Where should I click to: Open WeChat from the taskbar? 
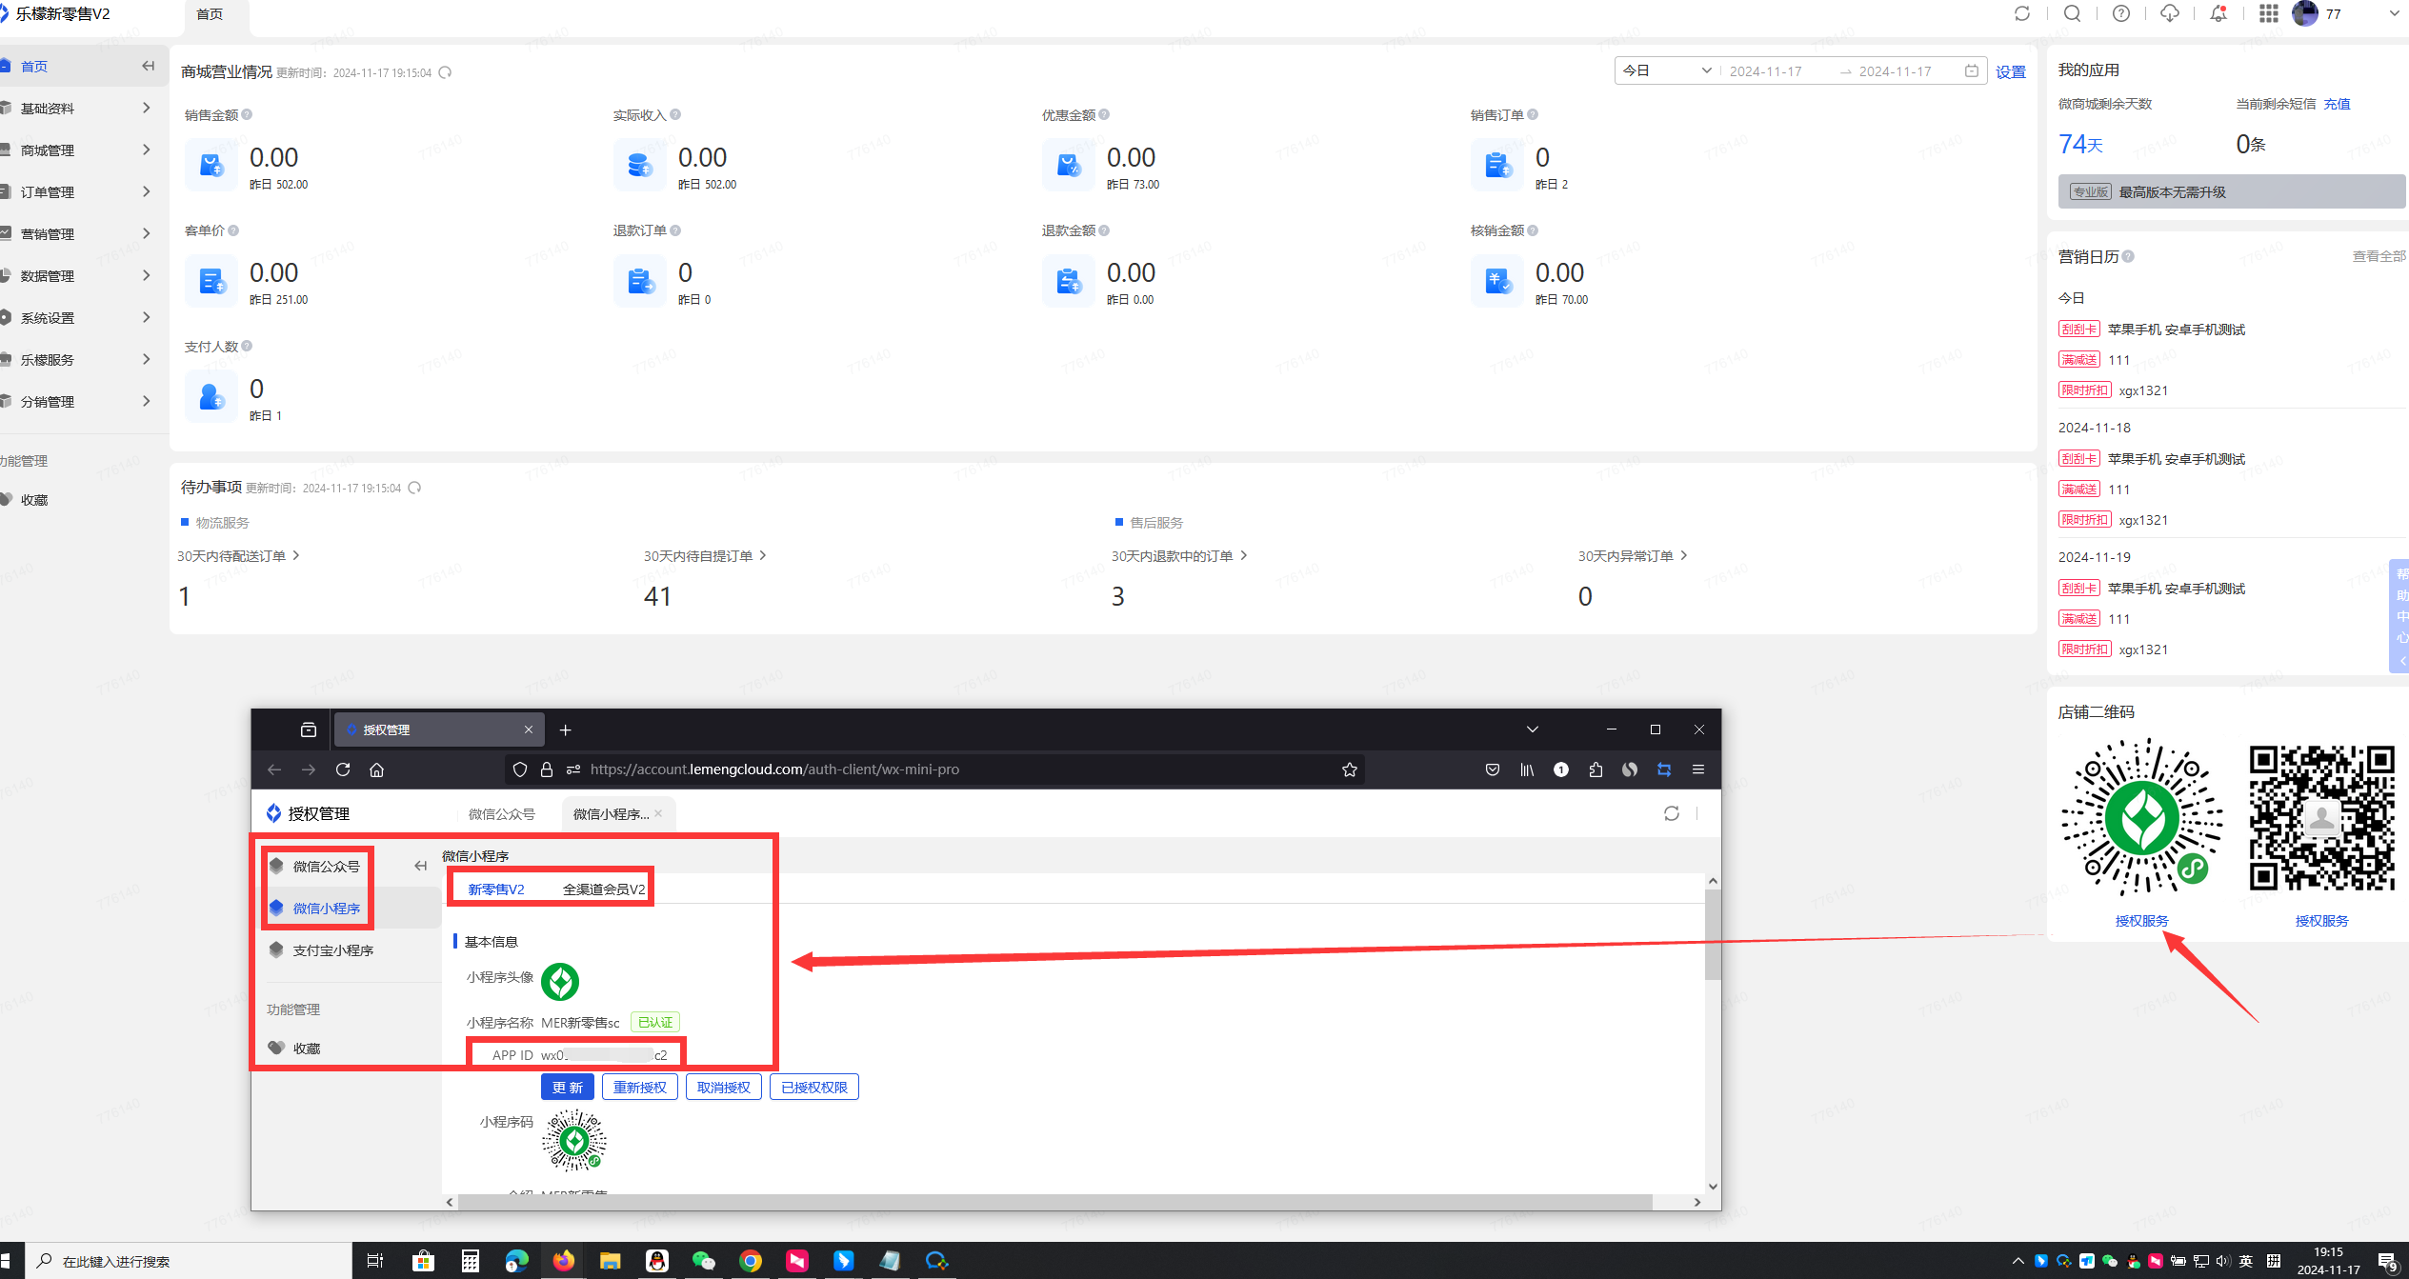pyautogui.click(x=703, y=1261)
